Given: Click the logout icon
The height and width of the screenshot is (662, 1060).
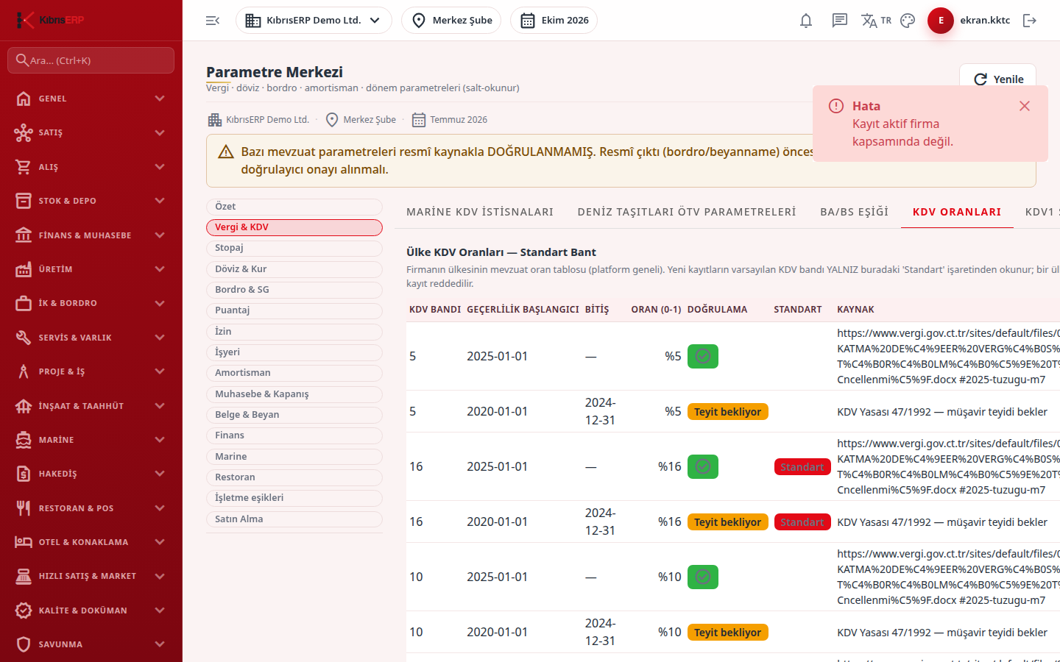Looking at the screenshot, I should click(x=1030, y=21).
